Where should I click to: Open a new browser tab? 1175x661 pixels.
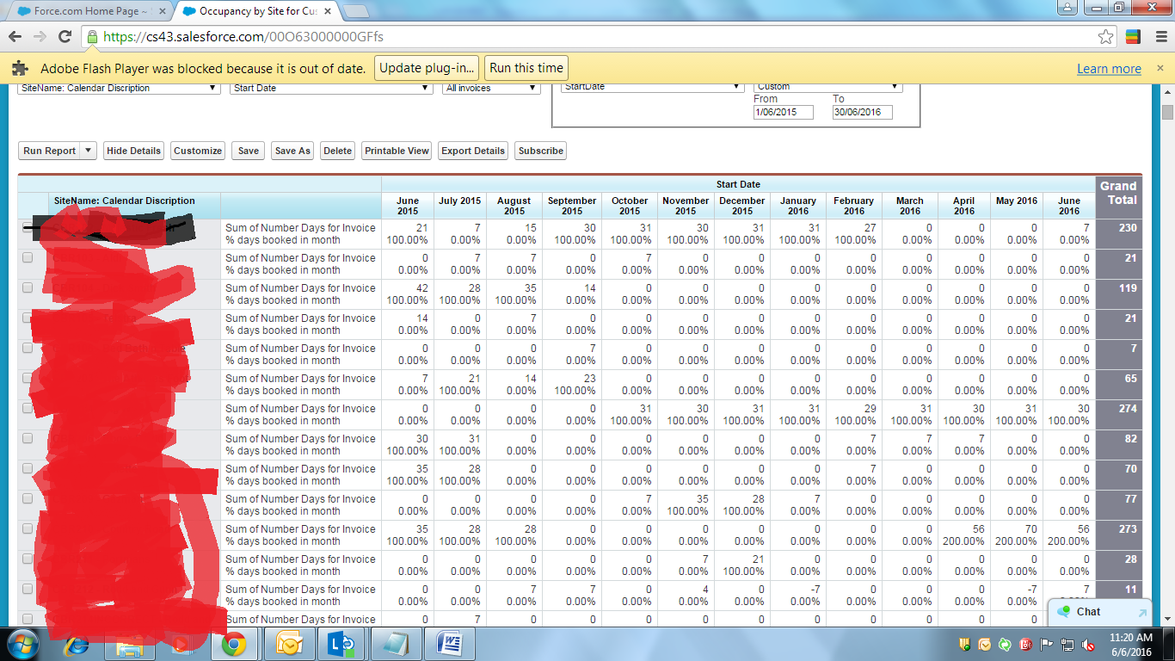coord(356,12)
